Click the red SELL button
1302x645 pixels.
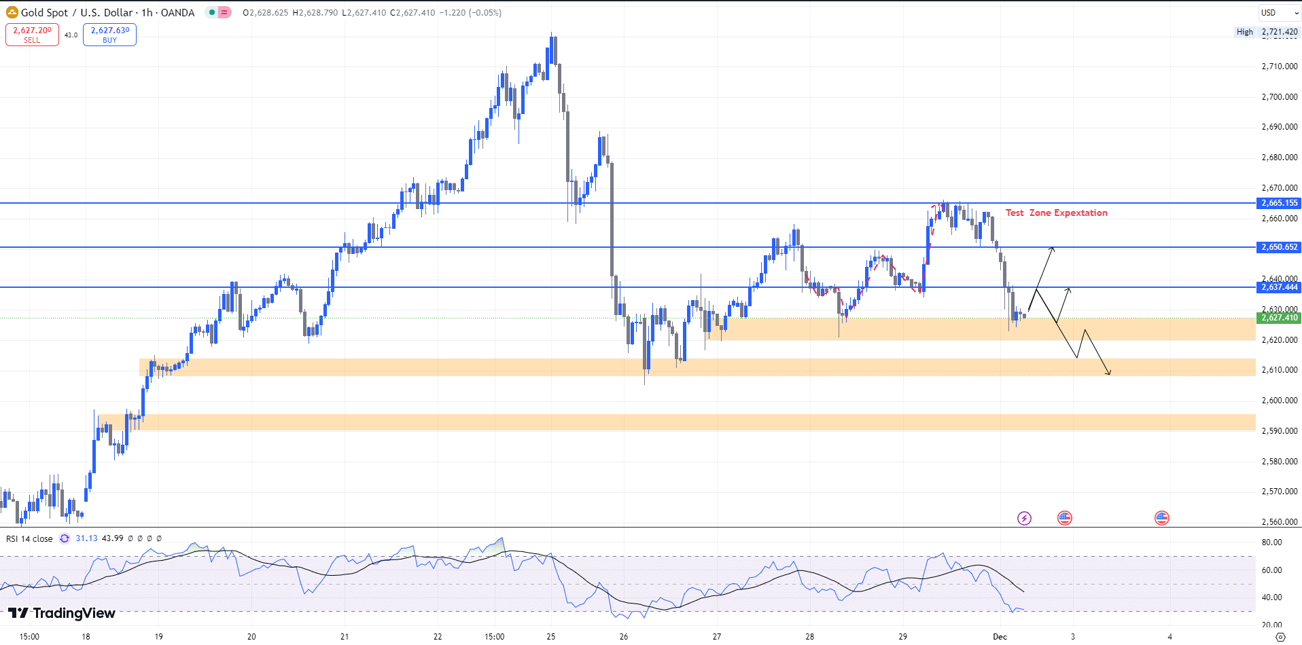[x=32, y=35]
